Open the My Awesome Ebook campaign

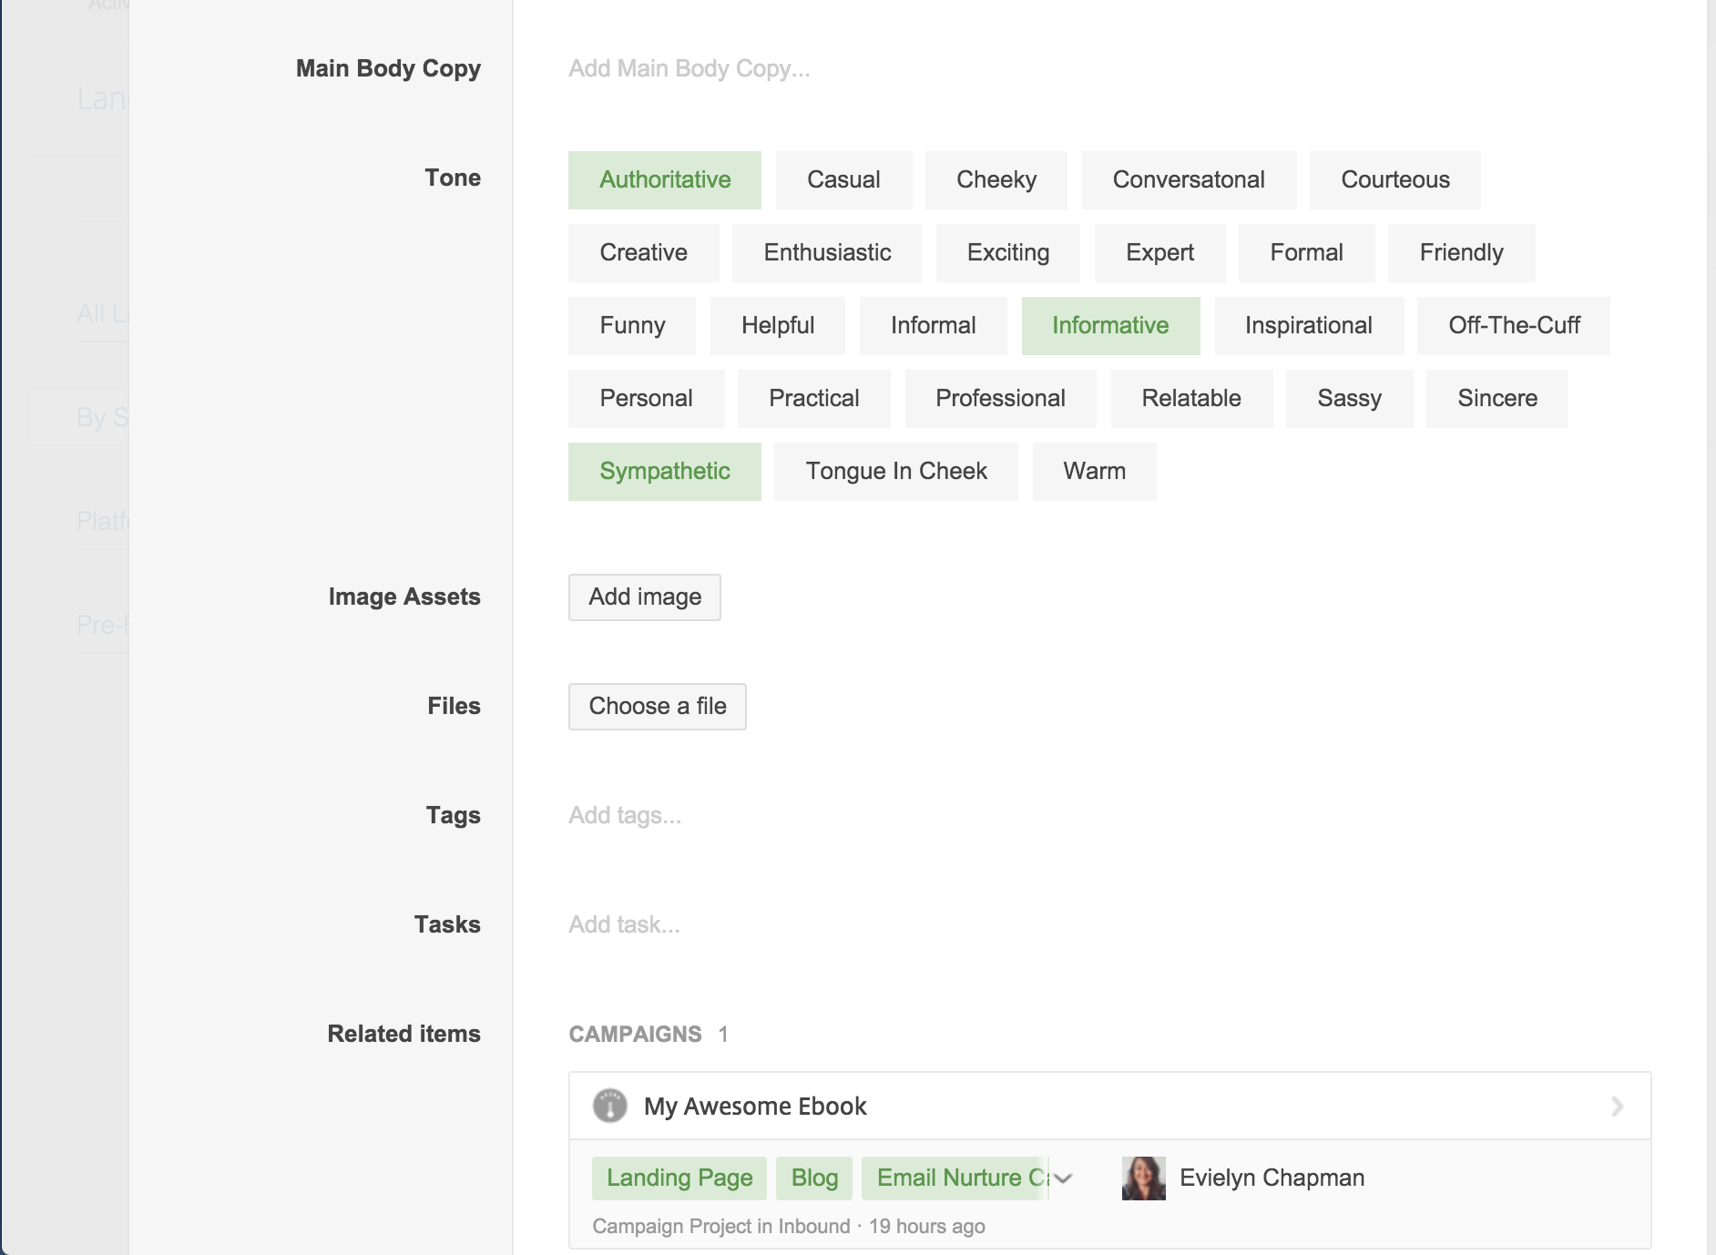pos(755,1106)
